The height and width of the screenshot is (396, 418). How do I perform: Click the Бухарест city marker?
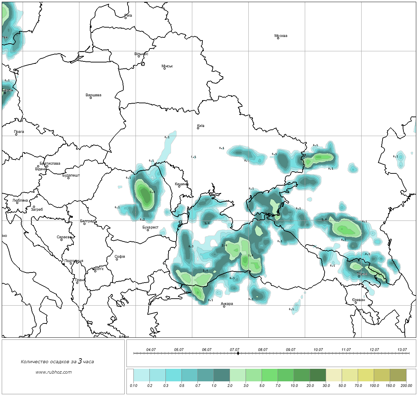[148, 230]
